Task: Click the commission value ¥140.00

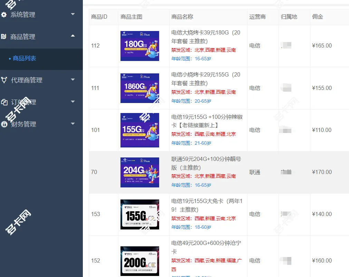Action: pyautogui.click(x=322, y=214)
